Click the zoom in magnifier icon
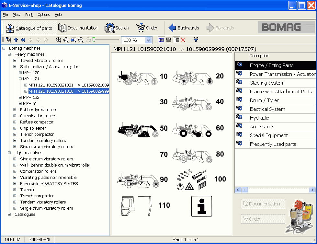 point(81,40)
